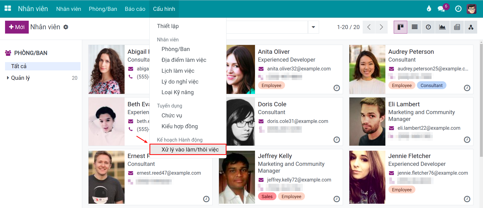Click the search input field
The width and height of the screenshot is (483, 208).
pos(267,27)
